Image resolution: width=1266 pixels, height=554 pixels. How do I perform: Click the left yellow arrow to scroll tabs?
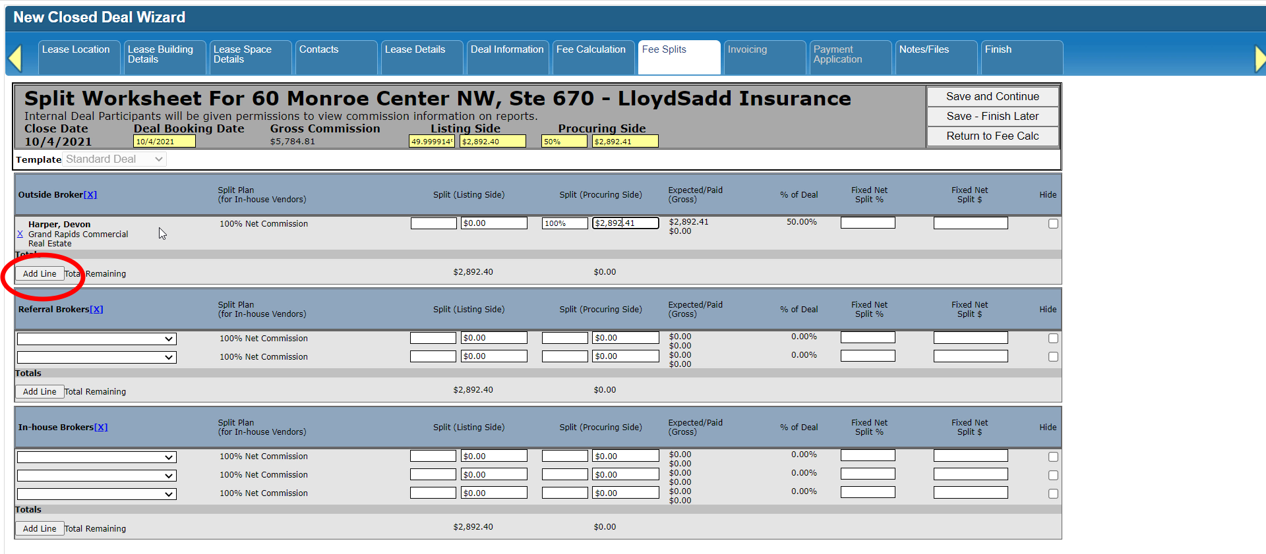15,59
